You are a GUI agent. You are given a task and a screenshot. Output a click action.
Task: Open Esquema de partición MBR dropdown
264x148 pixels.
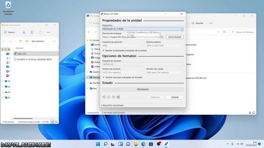(x=121, y=46)
